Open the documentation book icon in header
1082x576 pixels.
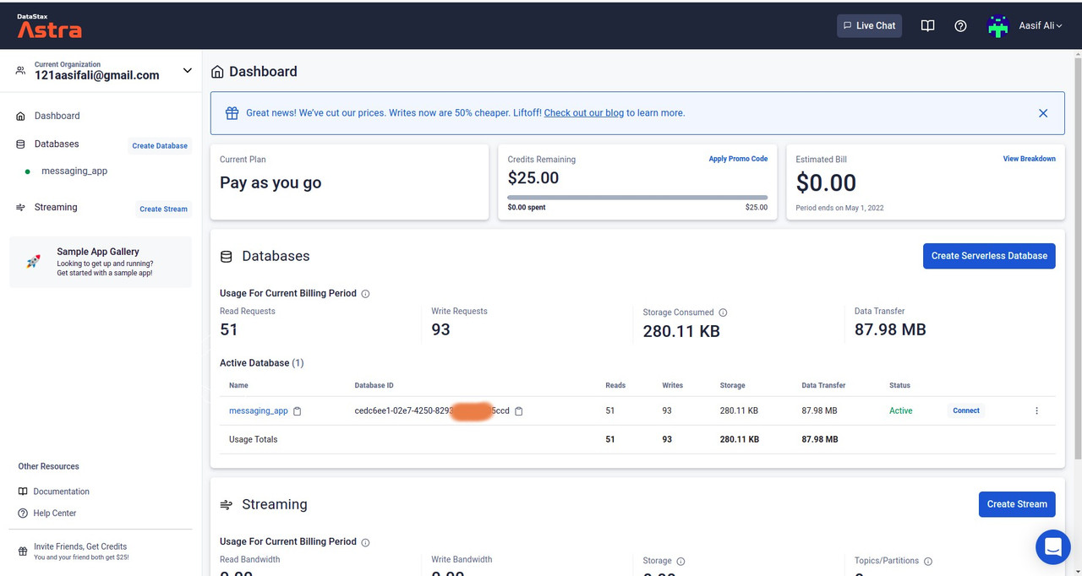[927, 26]
